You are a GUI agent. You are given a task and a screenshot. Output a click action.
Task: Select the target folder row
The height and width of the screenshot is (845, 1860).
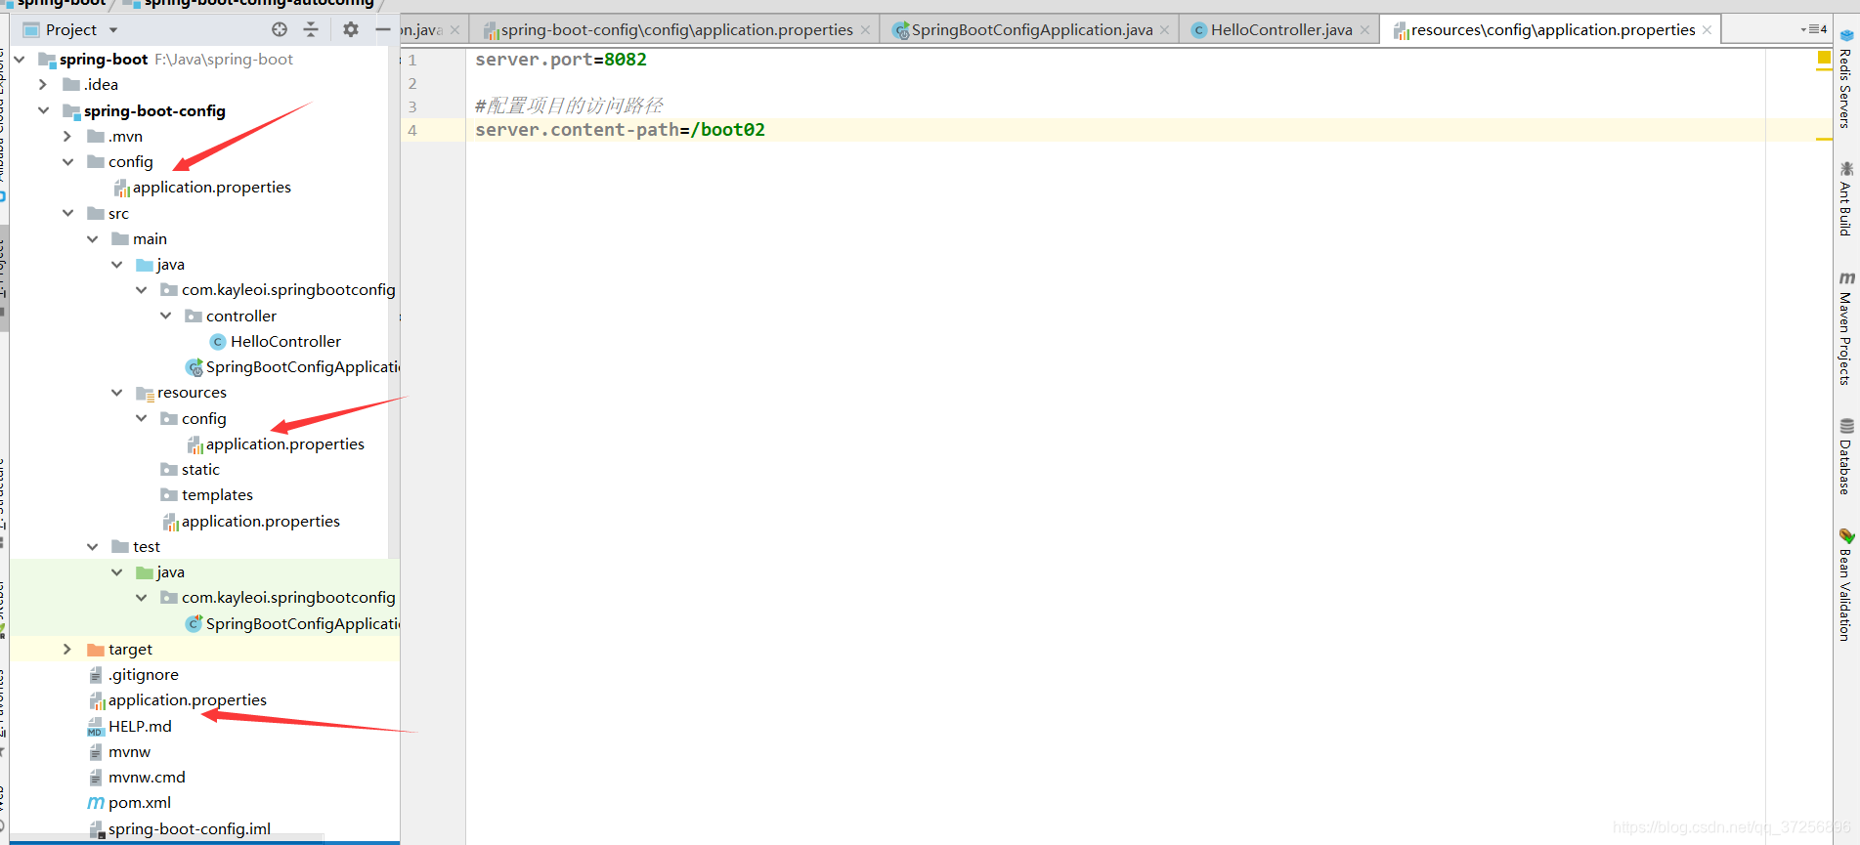tap(204, 650)
